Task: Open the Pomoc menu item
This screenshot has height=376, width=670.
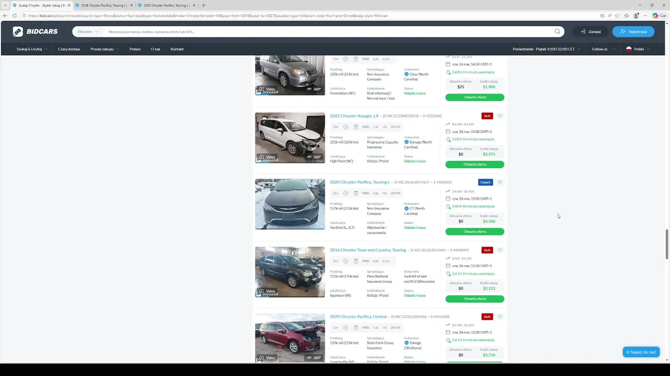Action: pyautogui.click(x=135, y=49)
